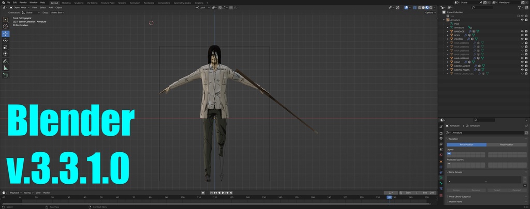Viewport: 530px width, 209px height.
Task: Click the Marker menu in timeline
Action: (x=47, y=193)
